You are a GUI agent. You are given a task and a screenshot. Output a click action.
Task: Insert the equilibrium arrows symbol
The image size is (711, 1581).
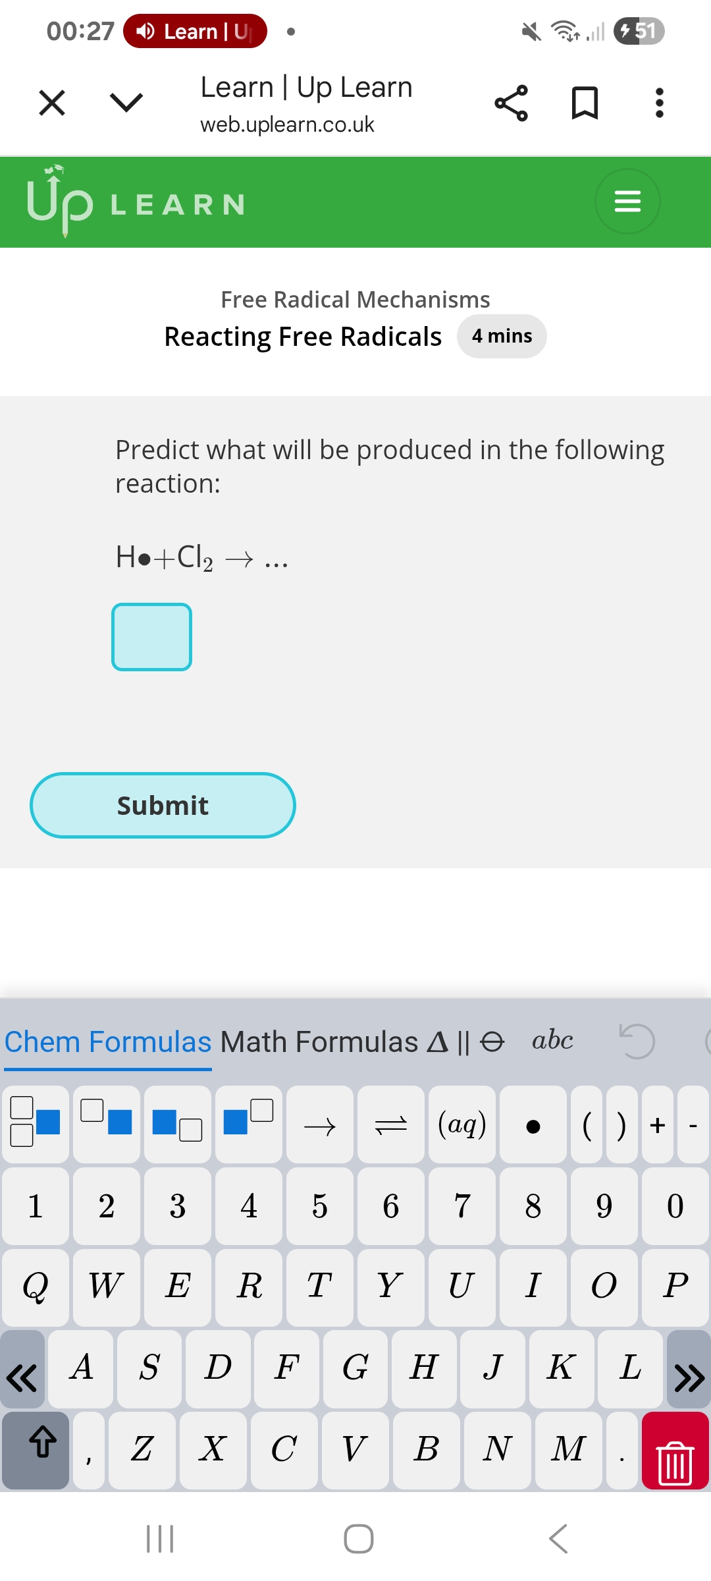point(391,1125)
